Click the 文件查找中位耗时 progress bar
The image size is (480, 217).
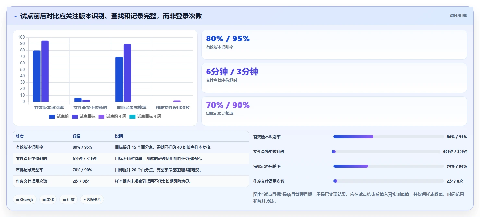click(386, 152)
